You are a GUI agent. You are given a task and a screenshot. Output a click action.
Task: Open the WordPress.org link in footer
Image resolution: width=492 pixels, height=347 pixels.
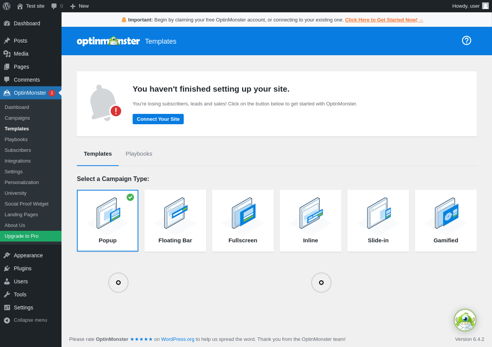pyautogui.click(x=178, y=339)
